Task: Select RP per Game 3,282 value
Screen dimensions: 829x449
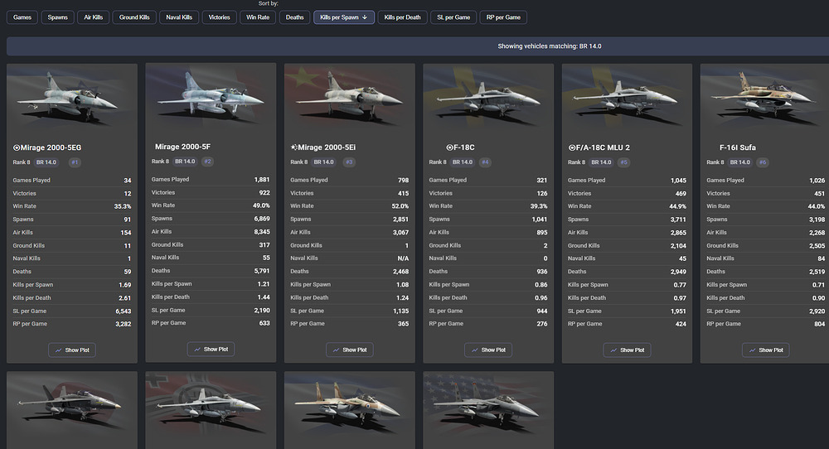Action: [124, 325]
